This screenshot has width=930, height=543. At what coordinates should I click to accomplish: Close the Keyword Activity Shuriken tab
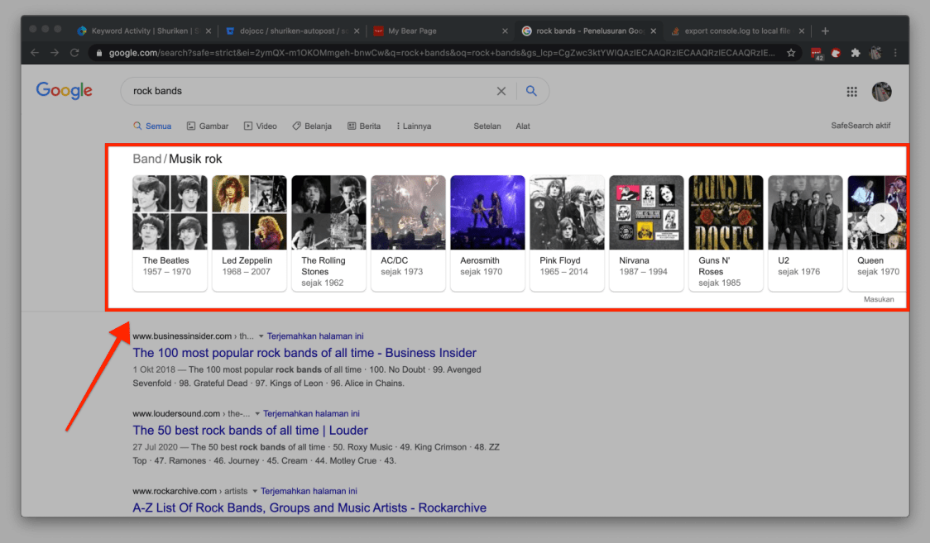(209, 31)
